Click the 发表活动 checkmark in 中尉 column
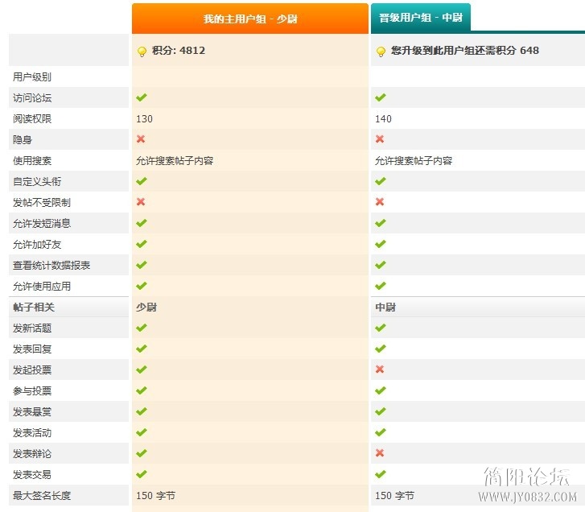This screenshot has width=585, height=512. (x=380, y=432)
